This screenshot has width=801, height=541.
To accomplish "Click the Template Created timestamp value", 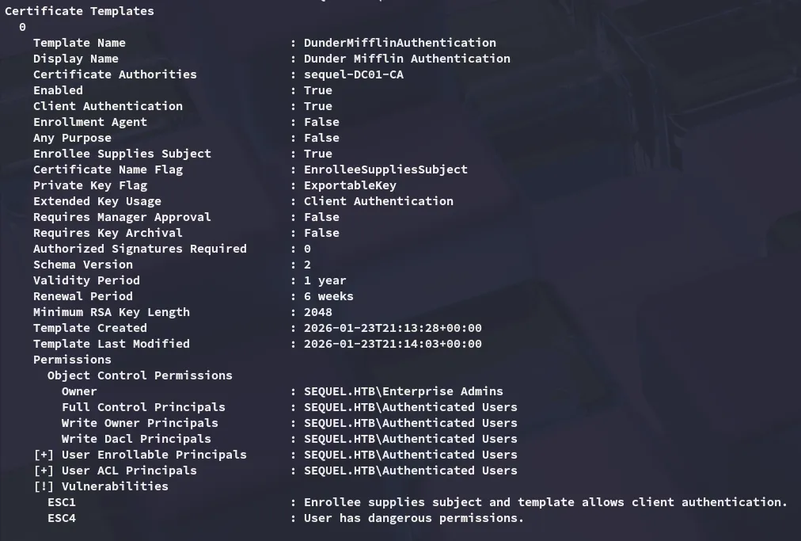I will pos(393,328).
